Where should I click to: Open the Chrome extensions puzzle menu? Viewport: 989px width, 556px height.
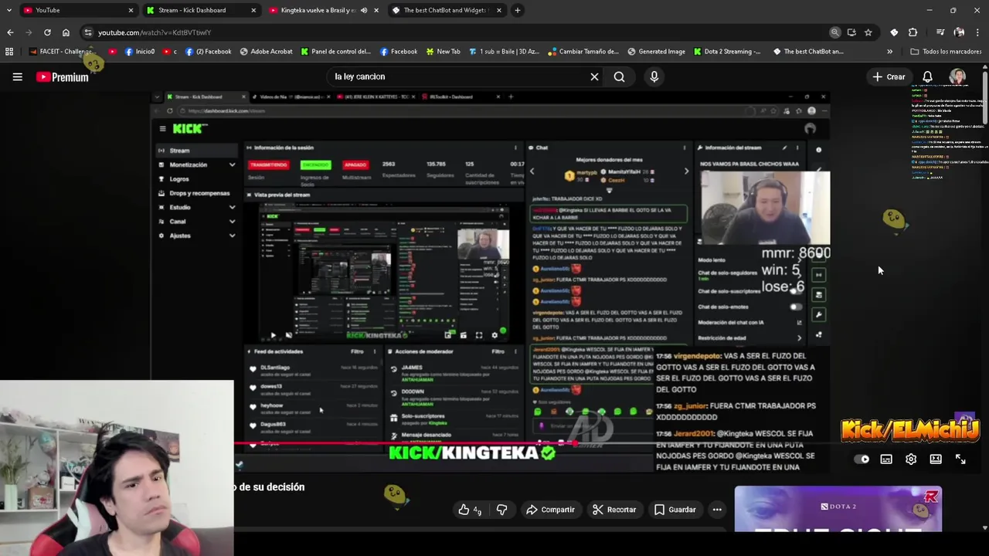[913, 32]
